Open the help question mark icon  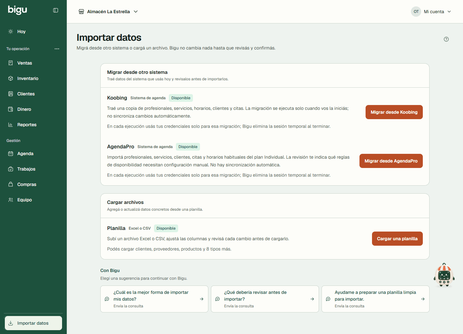tap(446, 39)
